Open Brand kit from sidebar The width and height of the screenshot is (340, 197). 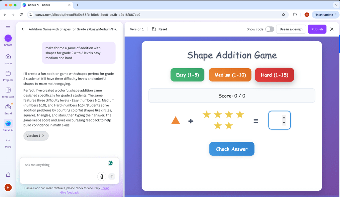tap(8, 107)
